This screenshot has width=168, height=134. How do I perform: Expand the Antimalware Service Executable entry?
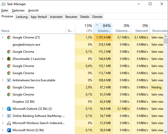[x=3, y=80]
